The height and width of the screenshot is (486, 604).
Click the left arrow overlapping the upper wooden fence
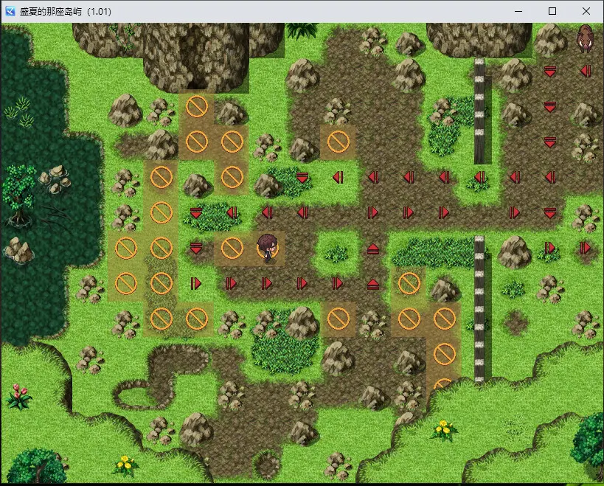pyautogui.click(x=479, y=177)
